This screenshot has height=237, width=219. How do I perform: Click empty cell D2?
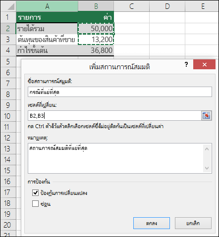(x=167, y=28)
